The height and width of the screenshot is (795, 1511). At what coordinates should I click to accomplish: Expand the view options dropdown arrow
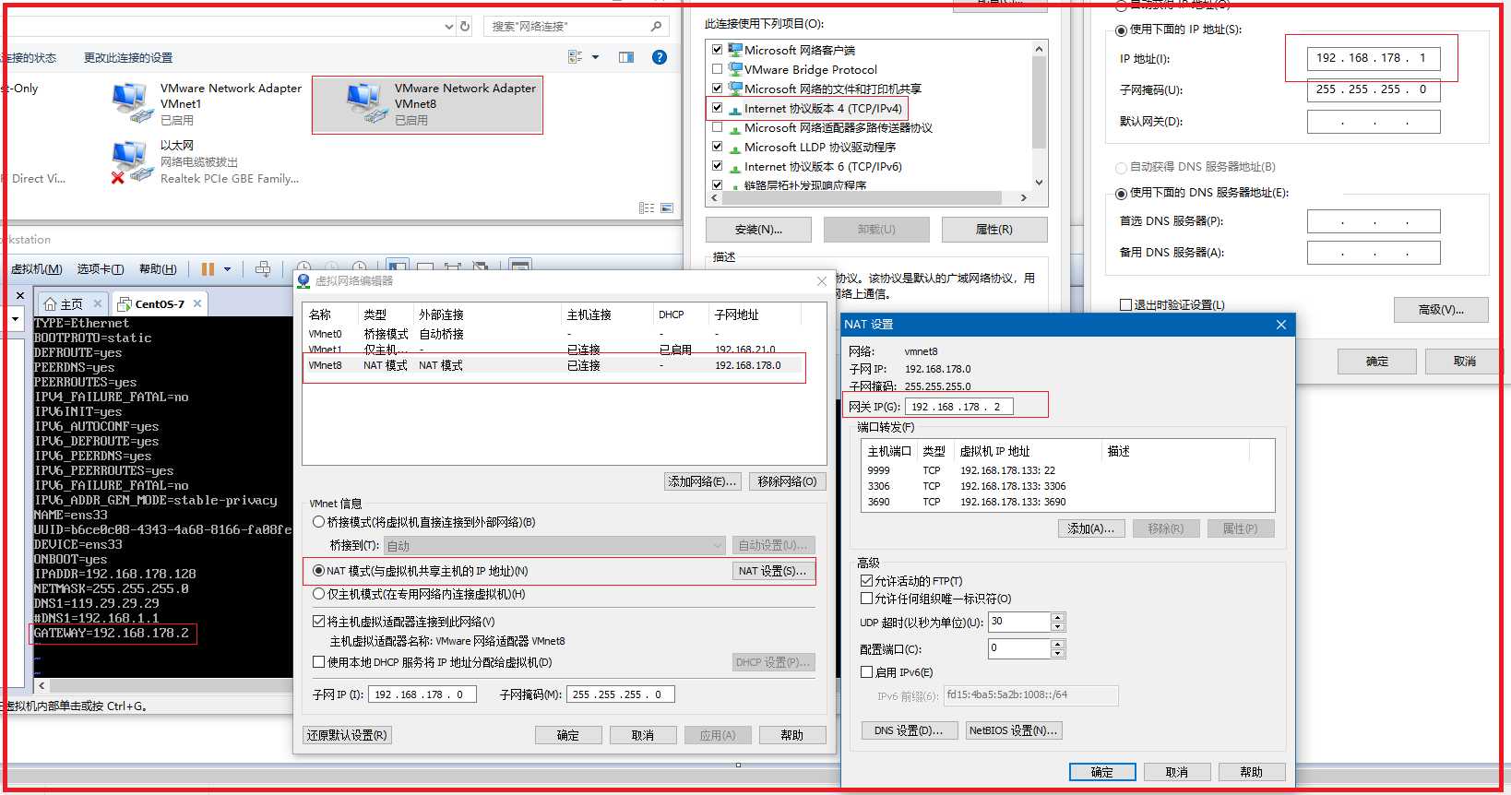pyautogui.click(x=595, y=57)
